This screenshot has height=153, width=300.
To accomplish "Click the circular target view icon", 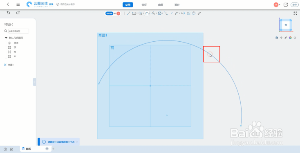I will (x=295, y=38).
